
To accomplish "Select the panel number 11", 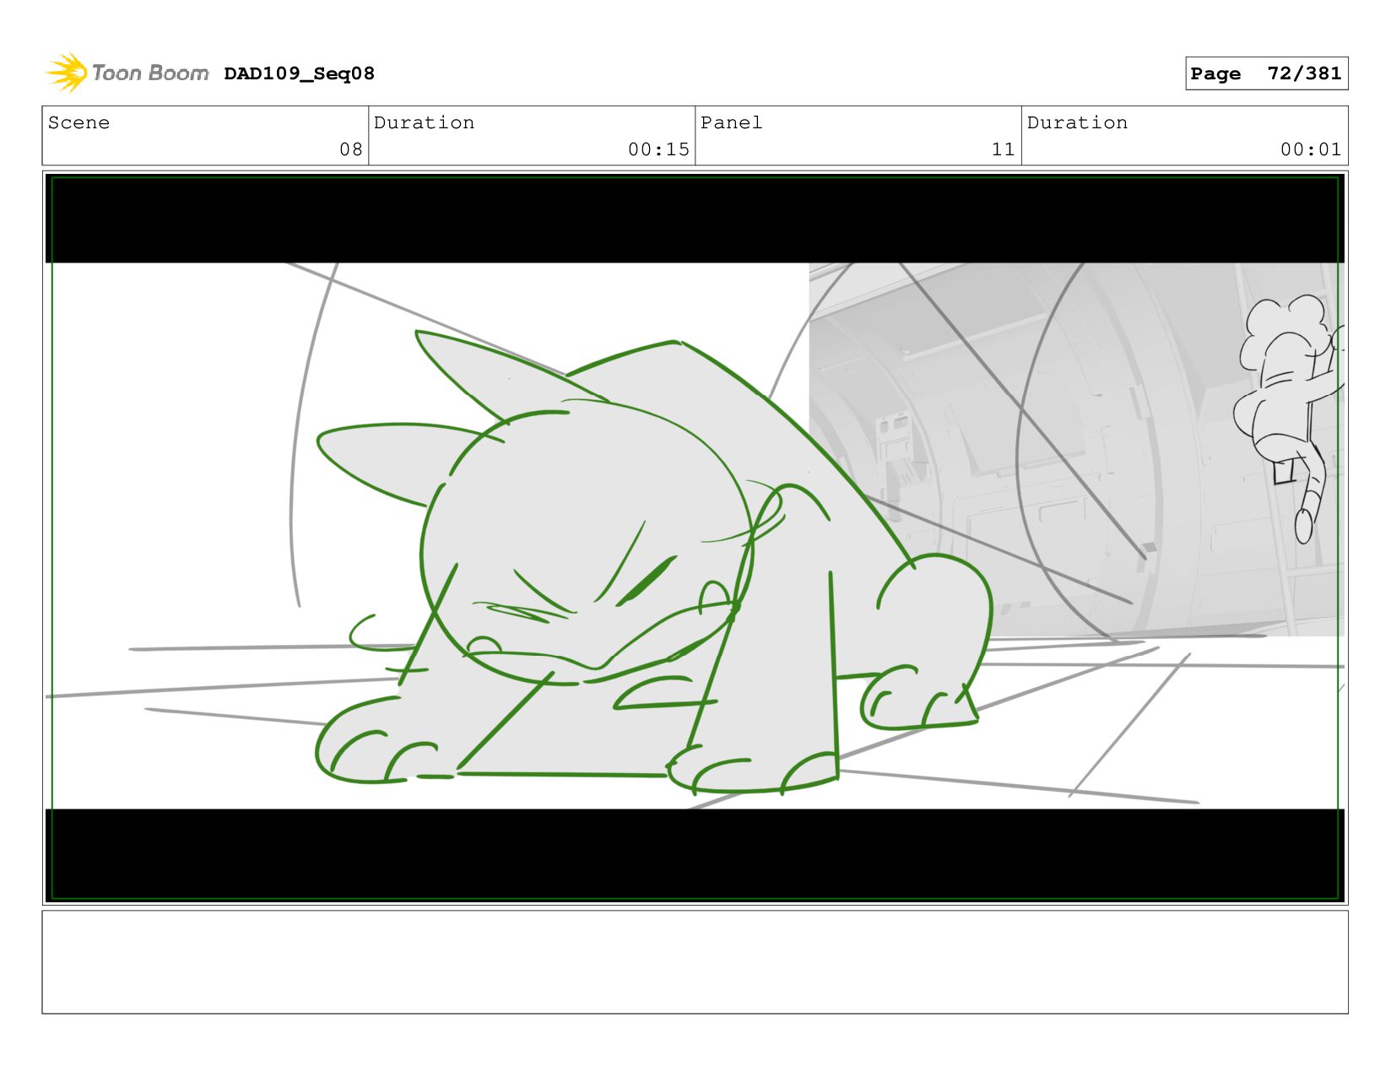I will (1003, 149).
